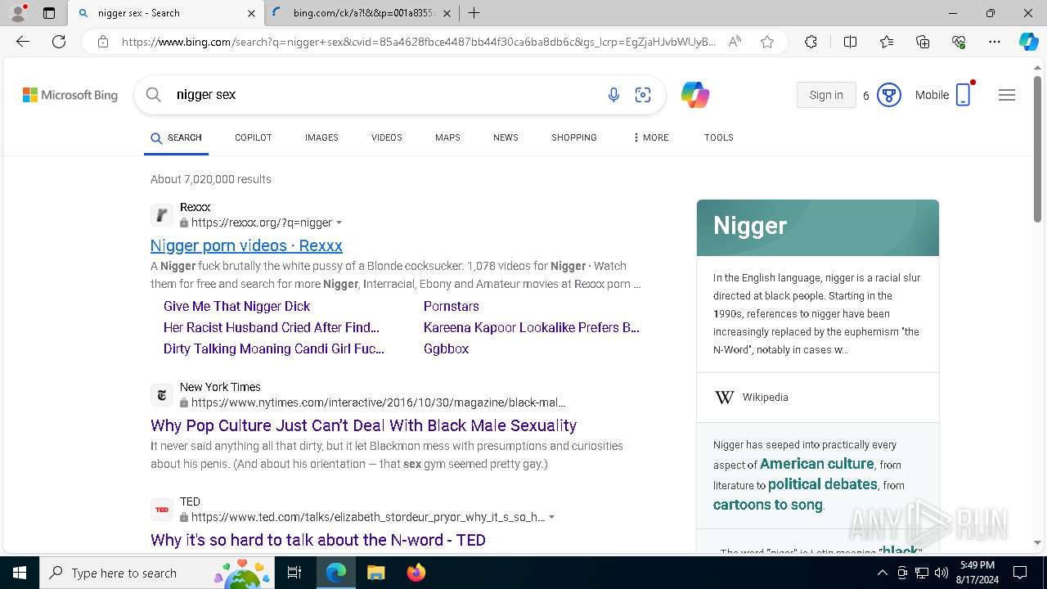Open the tab actions menu icon

coord(49,13)
